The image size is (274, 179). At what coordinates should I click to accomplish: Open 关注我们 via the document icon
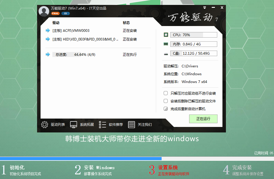click(132, 124)
